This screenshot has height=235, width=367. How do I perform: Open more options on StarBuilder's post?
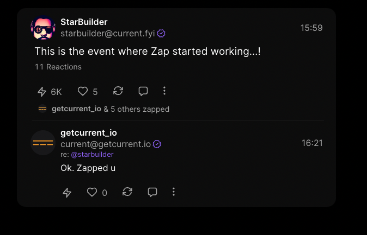pos(164,91)
